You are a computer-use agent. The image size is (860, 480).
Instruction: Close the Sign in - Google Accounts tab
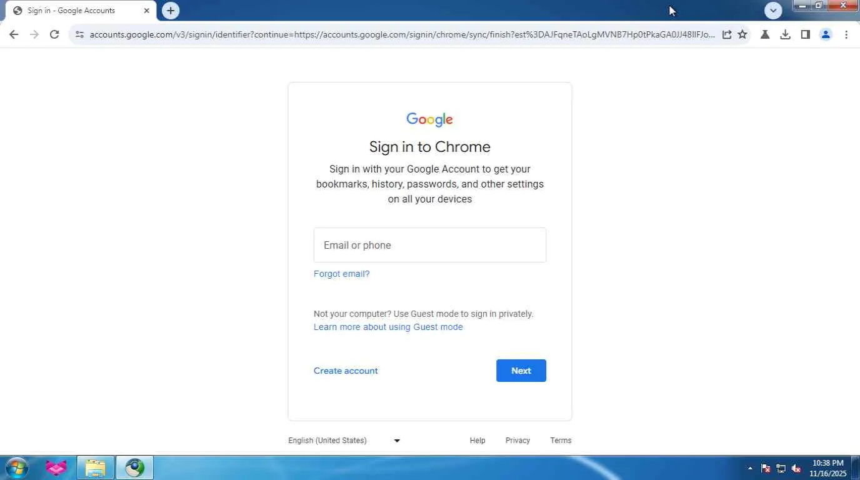point(147,11)
